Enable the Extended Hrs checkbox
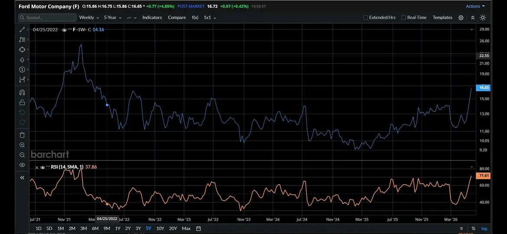Screen dimensions: 507x234 365,17
